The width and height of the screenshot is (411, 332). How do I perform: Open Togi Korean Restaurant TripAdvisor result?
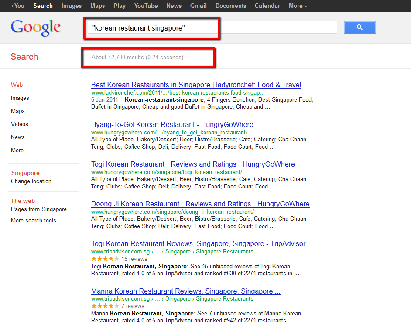point(199,244)
